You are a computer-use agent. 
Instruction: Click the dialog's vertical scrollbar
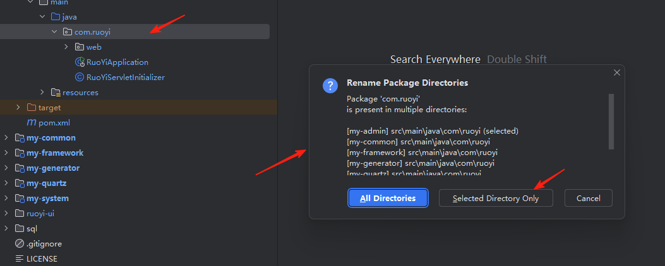[x=611, y=121]
